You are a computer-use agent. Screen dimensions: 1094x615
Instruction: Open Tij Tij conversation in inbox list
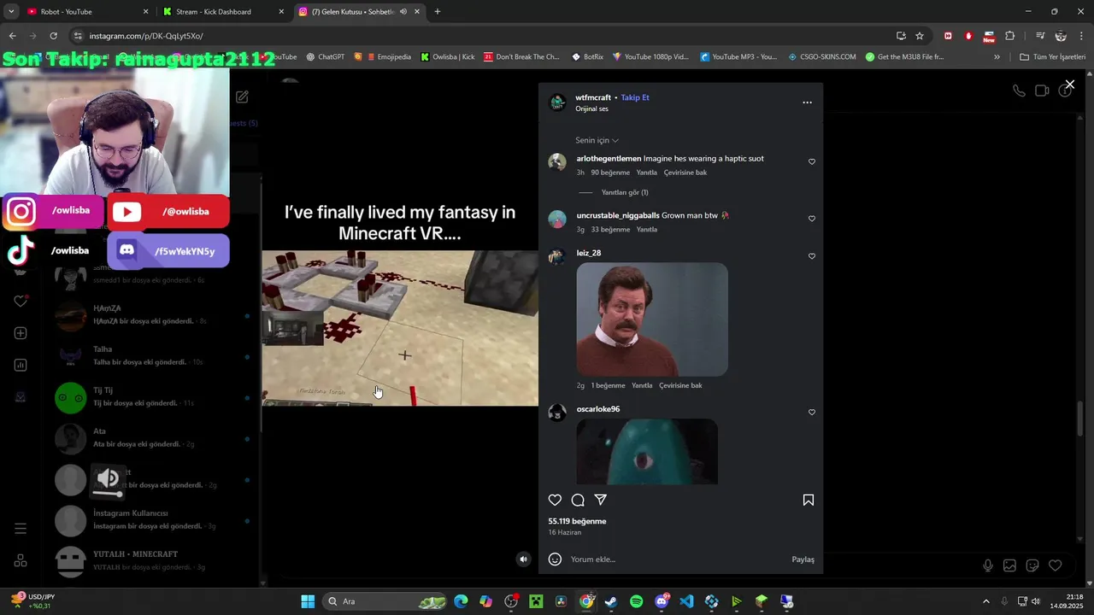[154, 396]
